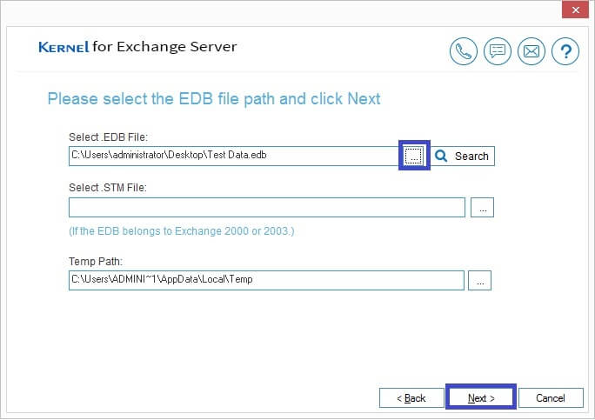Click the email envelope icon
Image resolution: width=595 pixels, height=420 pixels.
(x=531, y=51)
